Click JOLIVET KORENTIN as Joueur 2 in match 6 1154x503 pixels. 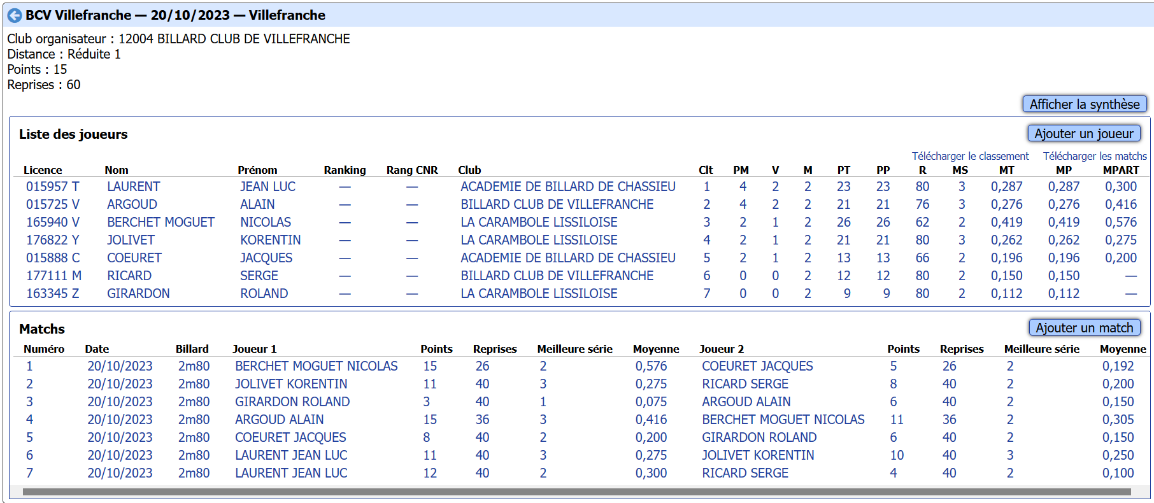758,455
